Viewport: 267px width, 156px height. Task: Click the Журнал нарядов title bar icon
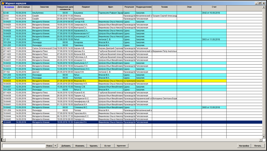point(3,3)
